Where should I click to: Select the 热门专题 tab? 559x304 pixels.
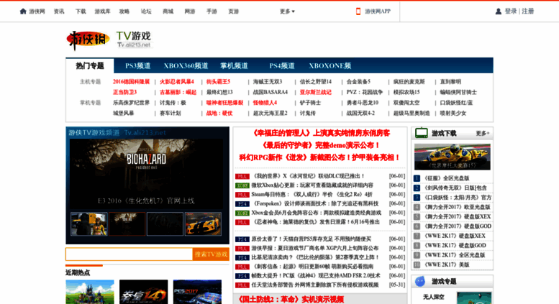click(x=90, y=66)
